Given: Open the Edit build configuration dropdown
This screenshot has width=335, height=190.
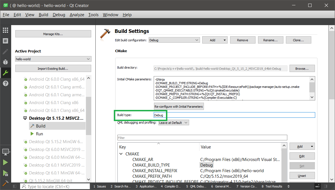Looking at the screenshot, I should coord(174,40).
